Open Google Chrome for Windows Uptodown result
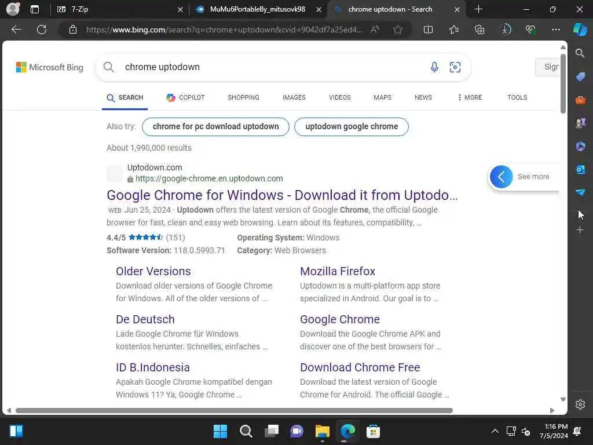The image size is (593, 445). (x=282, y=195)
